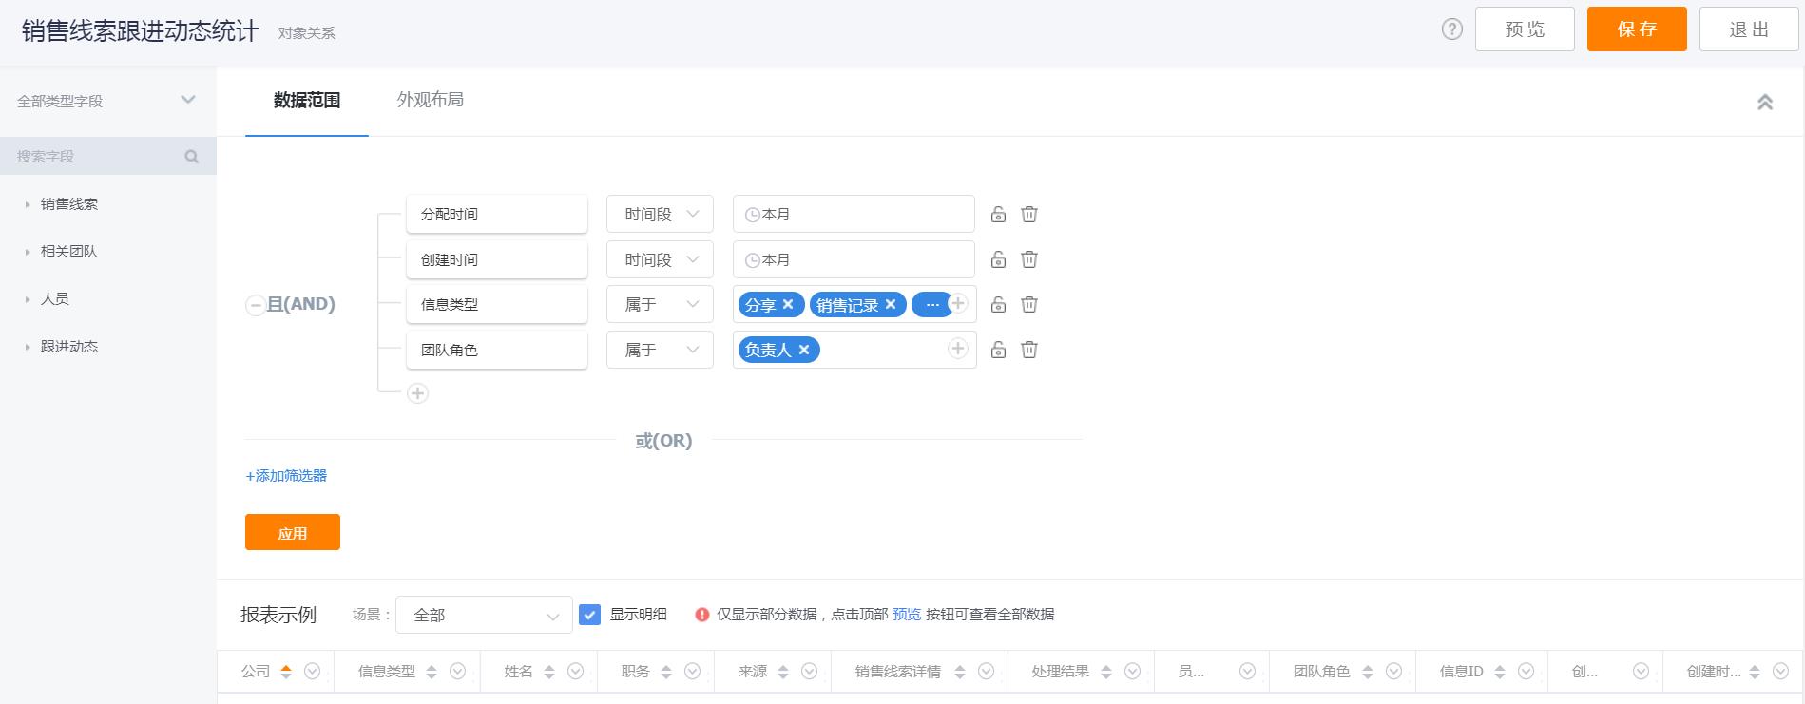Click the 对象关系 link beside the title
This screenshot has width=1805, height=704.
[306, 33]
